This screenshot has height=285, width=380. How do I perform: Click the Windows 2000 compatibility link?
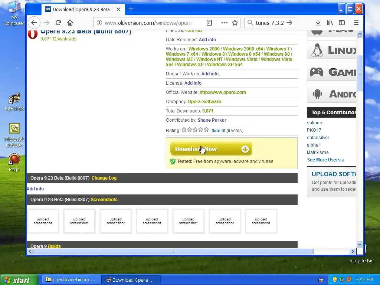[x=204, y=49]
